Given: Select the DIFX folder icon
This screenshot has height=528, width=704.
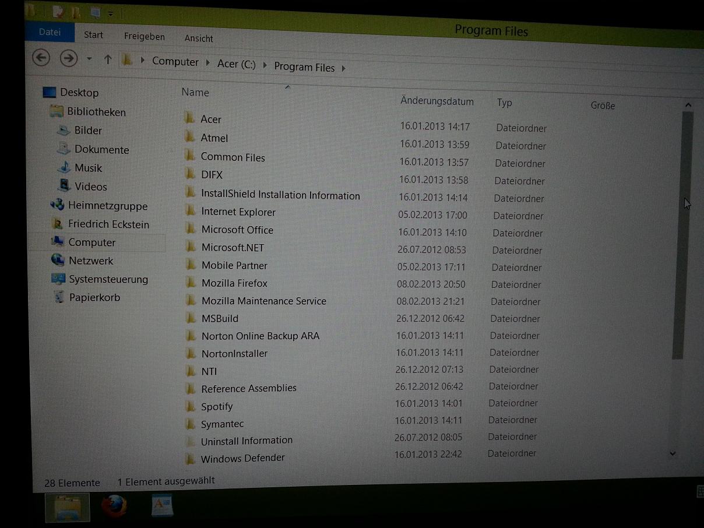Looking at the screenshot, I should tap(190, 174).
